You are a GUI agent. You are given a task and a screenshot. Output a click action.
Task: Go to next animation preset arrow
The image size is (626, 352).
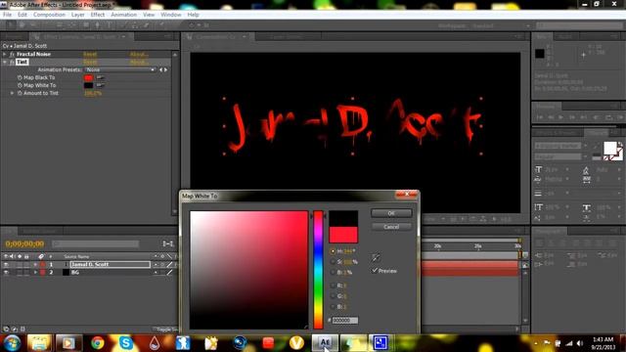tap(165, 69)
